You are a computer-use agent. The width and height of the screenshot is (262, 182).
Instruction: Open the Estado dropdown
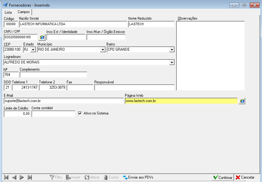tap(33, 50)
